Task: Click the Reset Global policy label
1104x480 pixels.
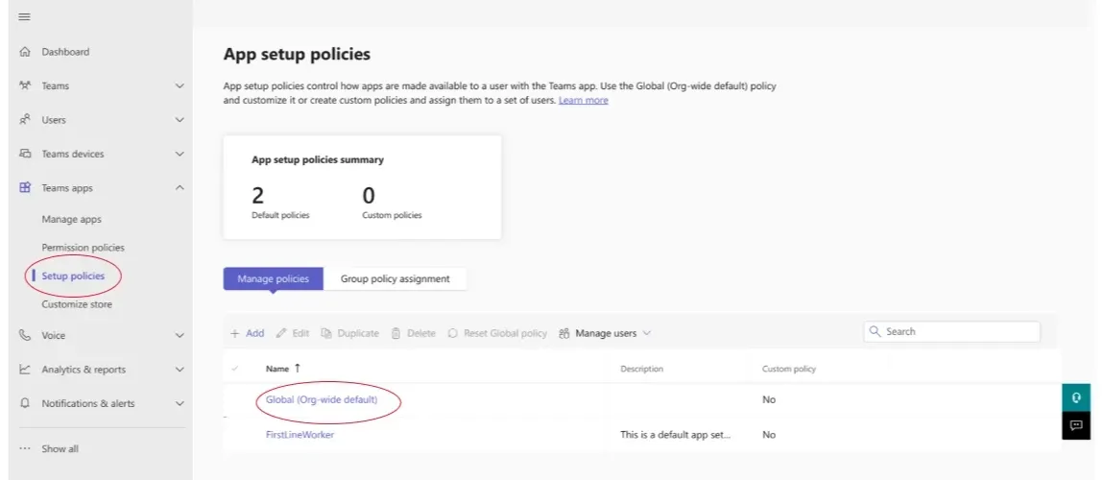Action: pyautogui.click(x=506, y=334)
